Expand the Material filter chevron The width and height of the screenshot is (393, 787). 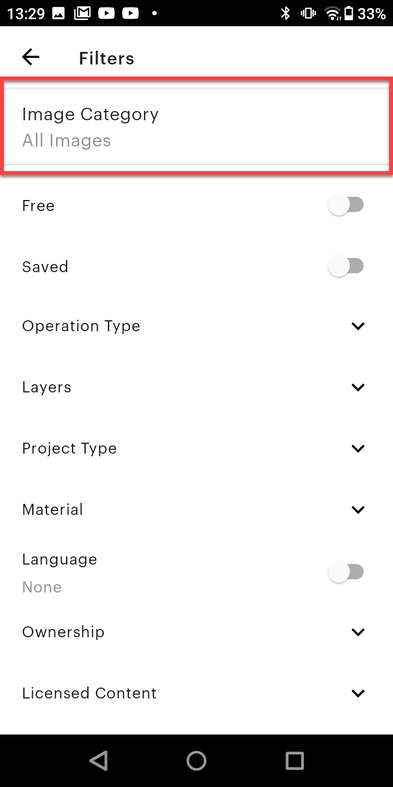[x=358, y=510]
